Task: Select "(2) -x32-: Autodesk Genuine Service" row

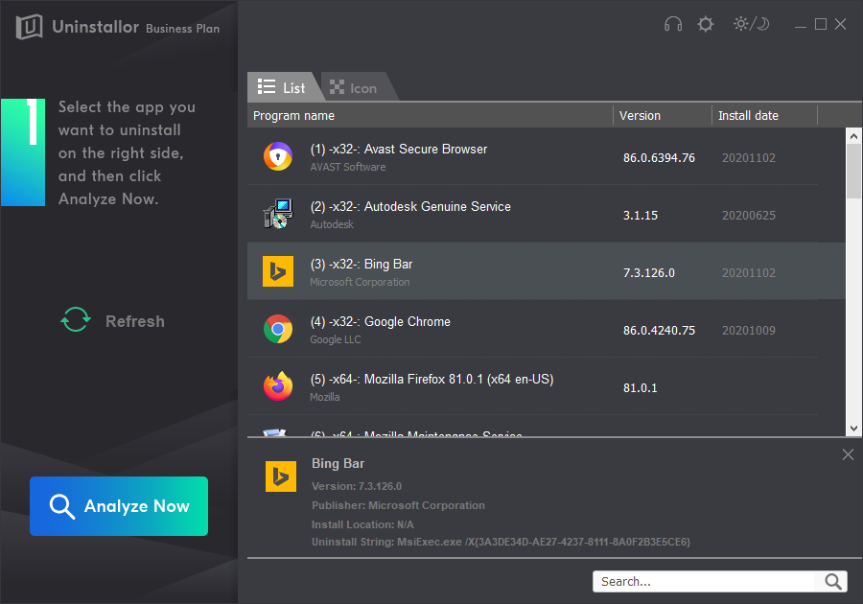Action: (547, 214)
